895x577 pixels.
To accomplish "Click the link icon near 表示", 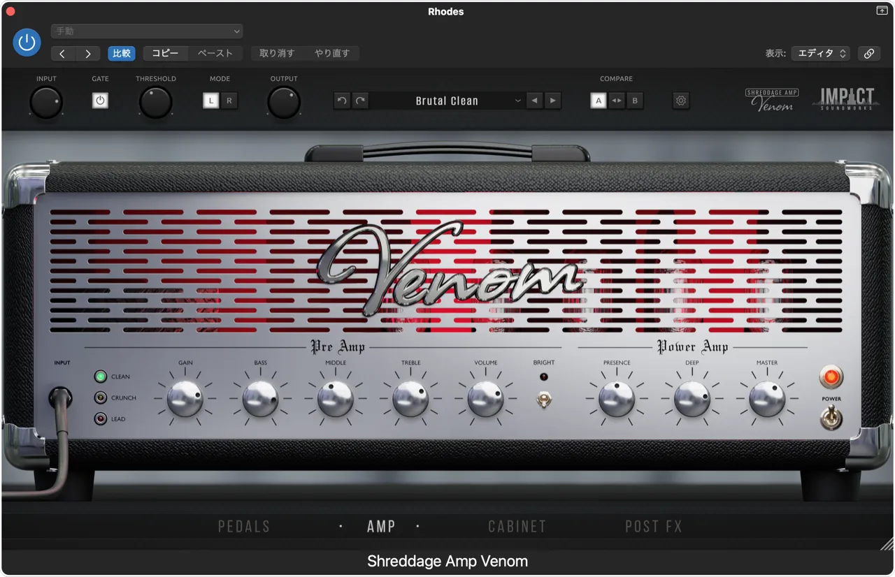I will [x=869, y=53].
